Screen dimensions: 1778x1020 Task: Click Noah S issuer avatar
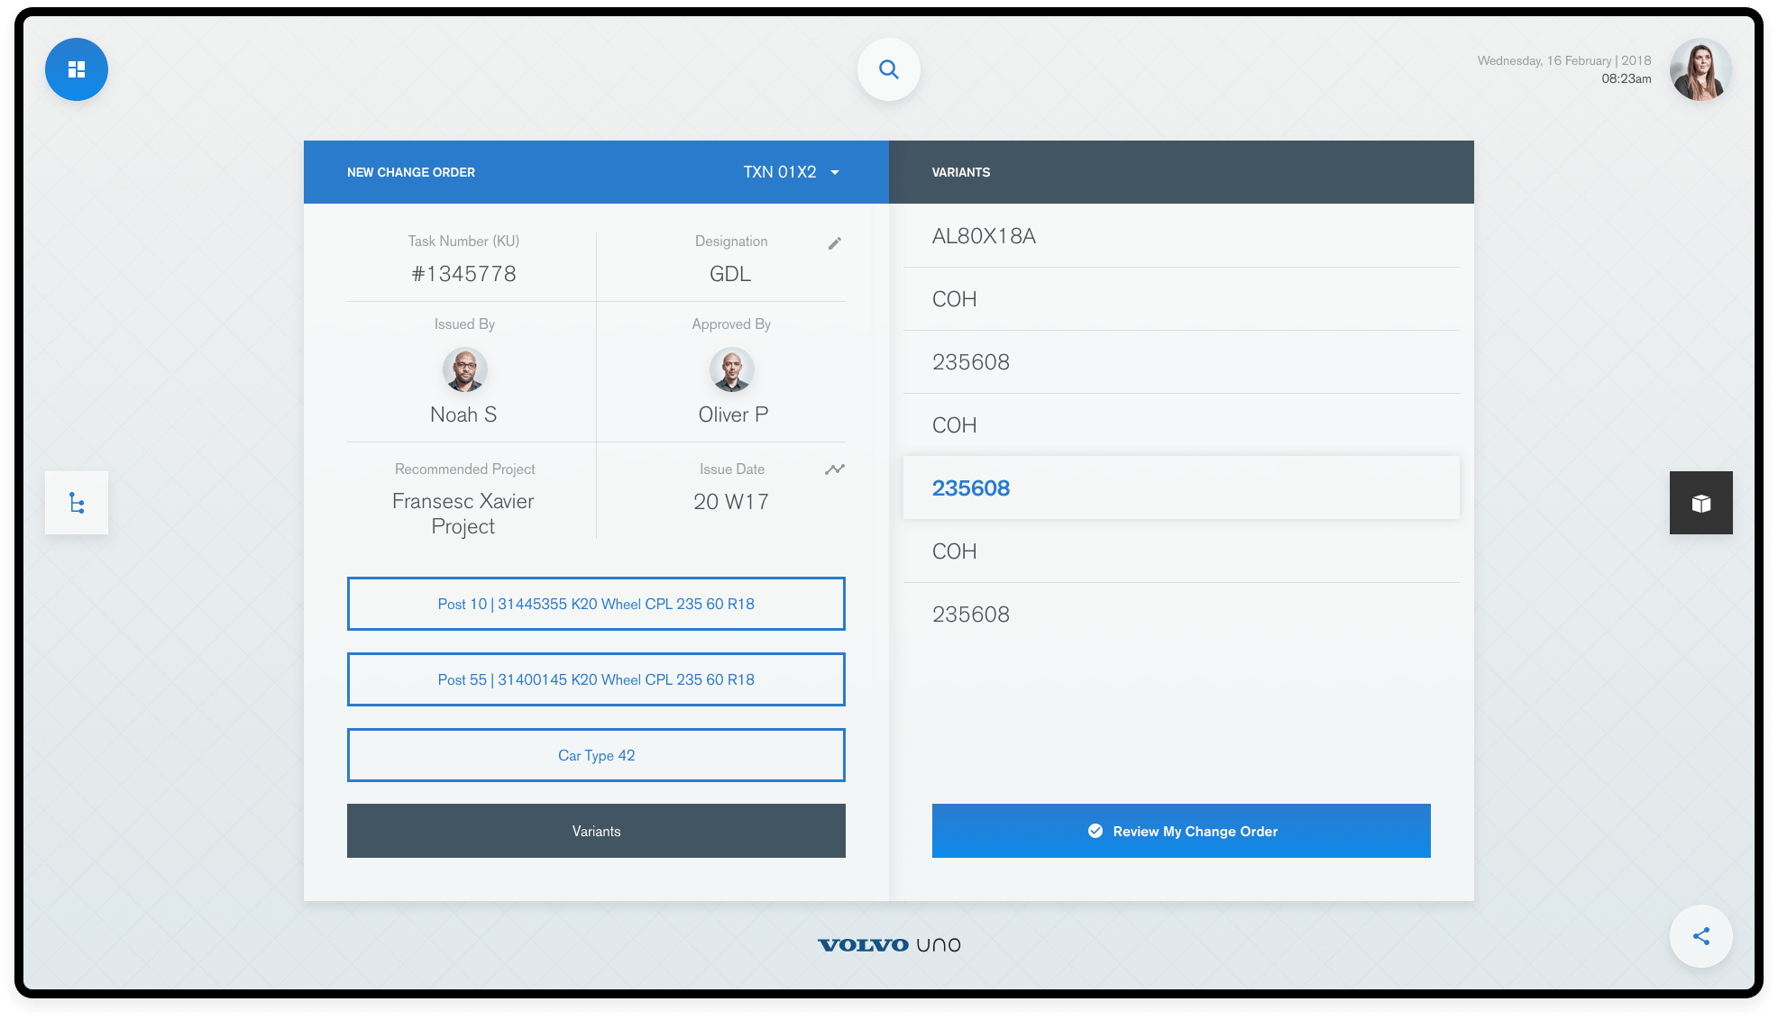pos(464,370)
